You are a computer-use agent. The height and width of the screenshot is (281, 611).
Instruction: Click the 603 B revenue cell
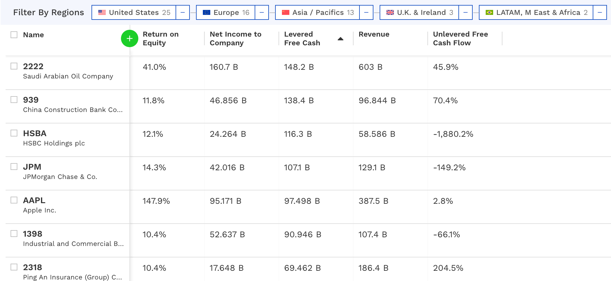[x=370, y=67]
